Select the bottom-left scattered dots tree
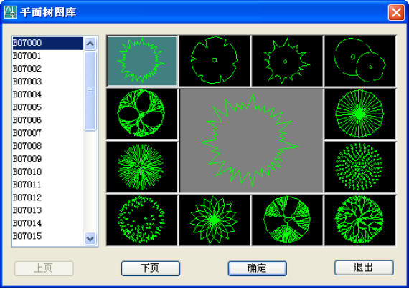The image size is (409, 289). pyautogui.click(x=142, y=220)
